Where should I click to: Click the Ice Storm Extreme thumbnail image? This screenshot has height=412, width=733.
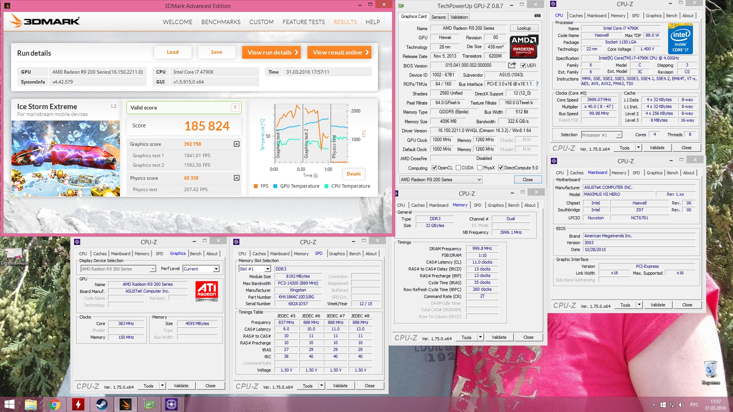(x=65, y=159)
